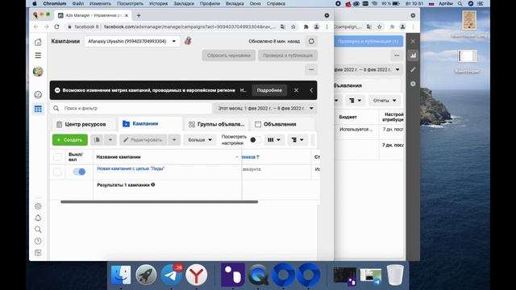Click Проверка и публикация in front window
The height and width of the screenshot is (290, 516).
click(288, 56)
